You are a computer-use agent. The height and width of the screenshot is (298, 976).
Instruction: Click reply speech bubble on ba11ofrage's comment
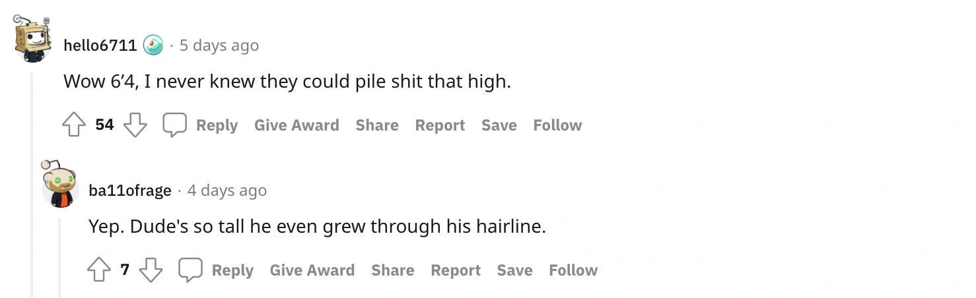[191, 270]
